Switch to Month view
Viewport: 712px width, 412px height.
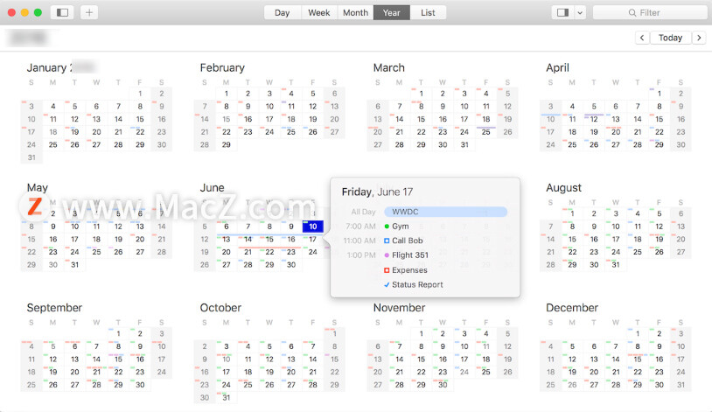355,13
